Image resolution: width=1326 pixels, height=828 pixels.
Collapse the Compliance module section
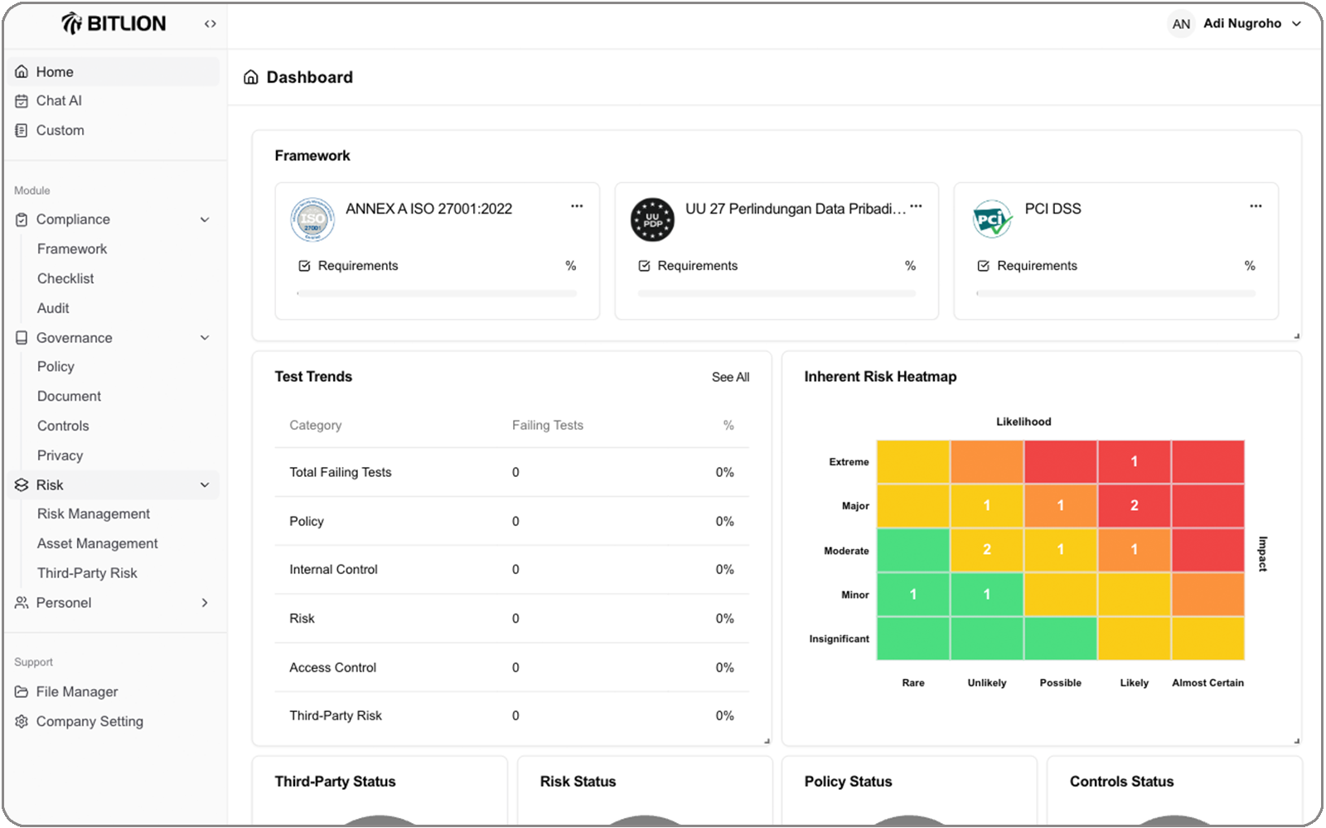(x=205, y=219)
